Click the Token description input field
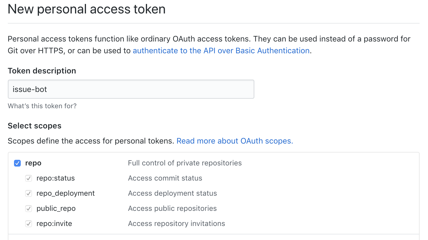428x240 pixels. click(x=131, y=89)
